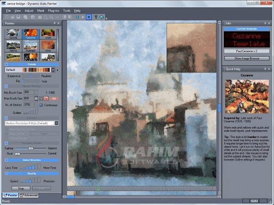This screenshot has height=205, width=274.
Task: Toggle the red curve brush icon
Action: [46, 99]
